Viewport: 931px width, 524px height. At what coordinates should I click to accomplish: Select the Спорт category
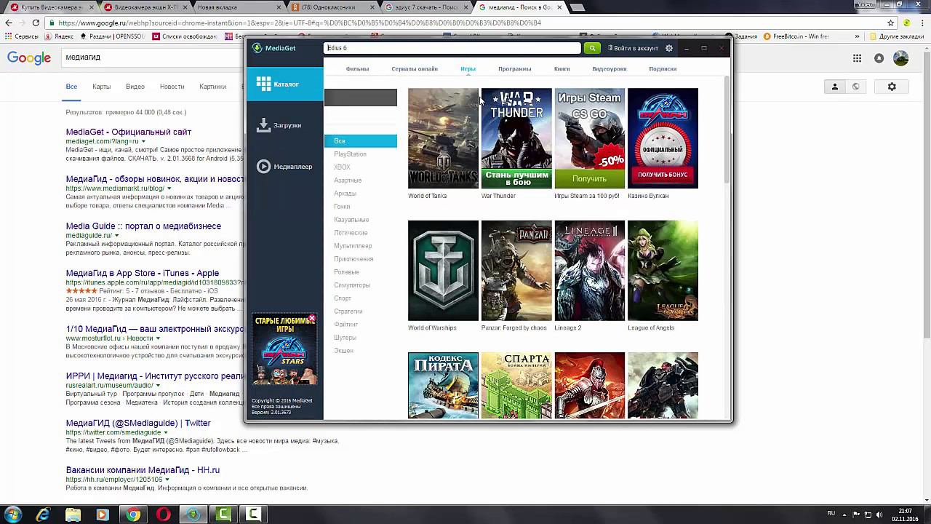coord(343,298)
